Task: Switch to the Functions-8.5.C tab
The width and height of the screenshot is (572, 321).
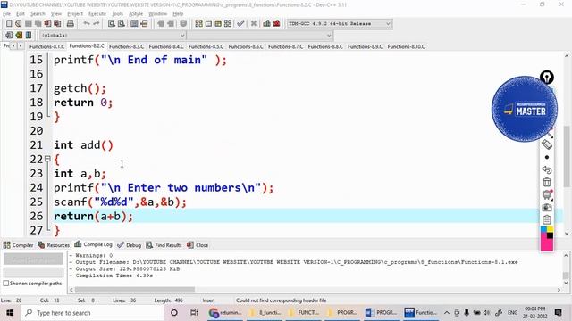Action: pos(206,46)
